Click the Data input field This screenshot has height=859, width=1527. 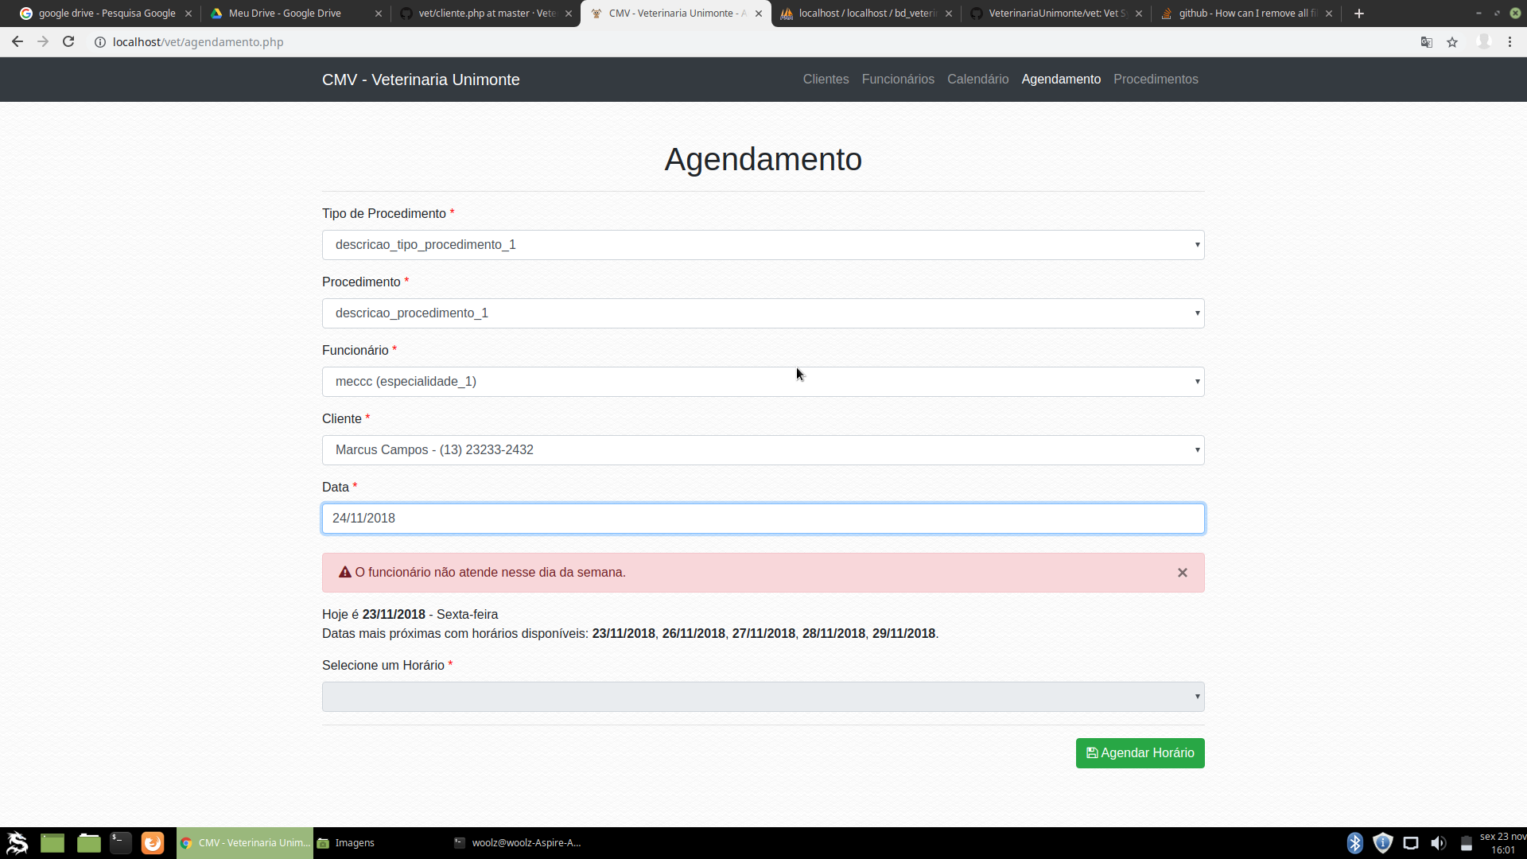coord(763,519)
